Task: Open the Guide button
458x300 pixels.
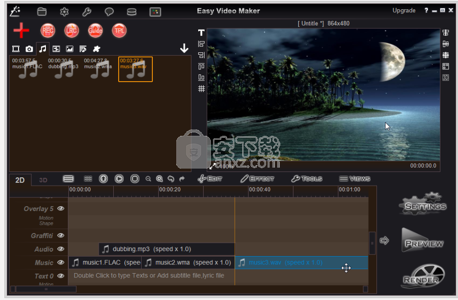Action: (x=95, y=30)
